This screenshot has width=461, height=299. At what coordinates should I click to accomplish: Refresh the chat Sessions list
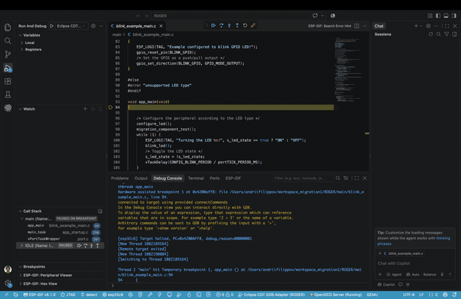431,34
